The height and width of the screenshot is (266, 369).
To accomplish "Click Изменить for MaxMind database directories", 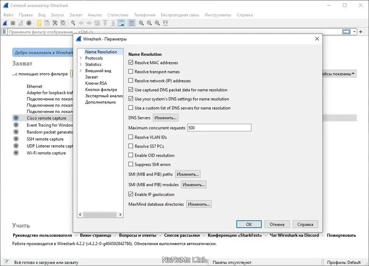I will [199, 204].
